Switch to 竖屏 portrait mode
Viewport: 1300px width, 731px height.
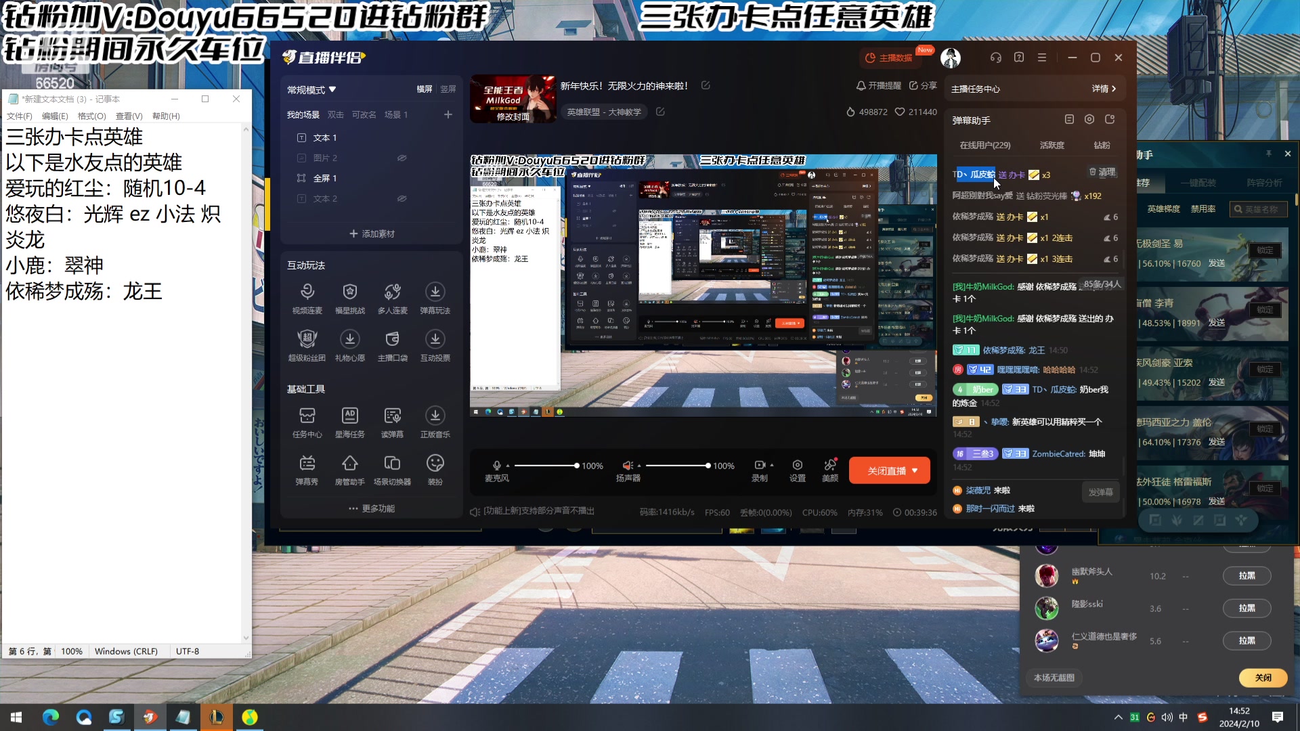click(x=448, y=89)
